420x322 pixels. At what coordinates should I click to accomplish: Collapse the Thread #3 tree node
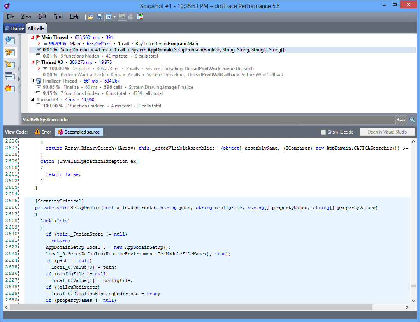tap(33, 62)
